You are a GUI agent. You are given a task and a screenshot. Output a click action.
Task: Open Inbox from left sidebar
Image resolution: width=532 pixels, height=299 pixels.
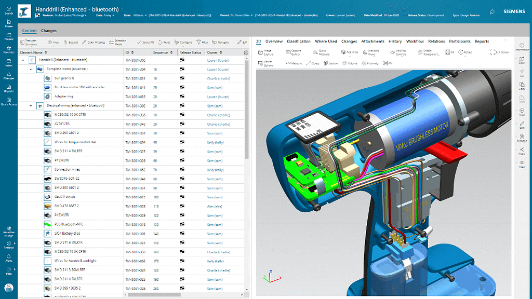tap(9, 63)
